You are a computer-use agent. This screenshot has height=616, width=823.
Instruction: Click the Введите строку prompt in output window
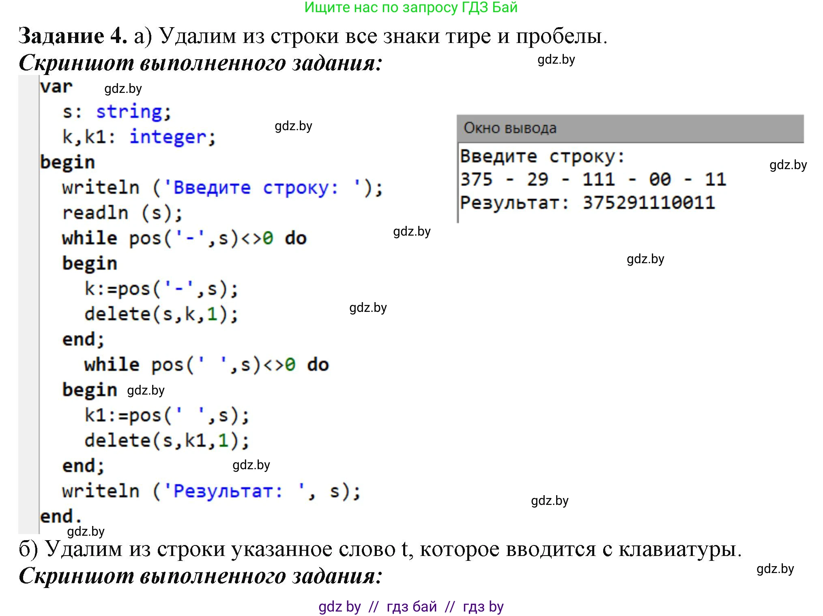543,156
